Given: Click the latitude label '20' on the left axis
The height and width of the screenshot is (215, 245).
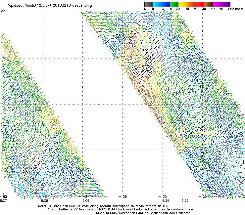Looking at the screenshot, I should [3, 11].
